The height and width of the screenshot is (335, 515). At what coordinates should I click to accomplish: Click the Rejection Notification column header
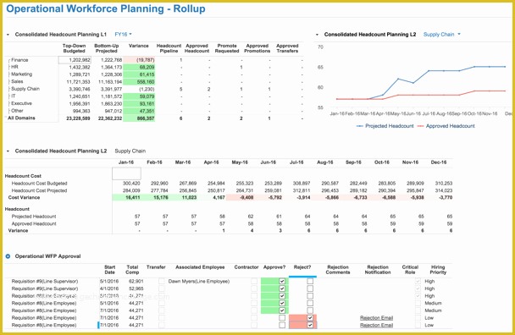pyautogui.click(x=378, y=270)
